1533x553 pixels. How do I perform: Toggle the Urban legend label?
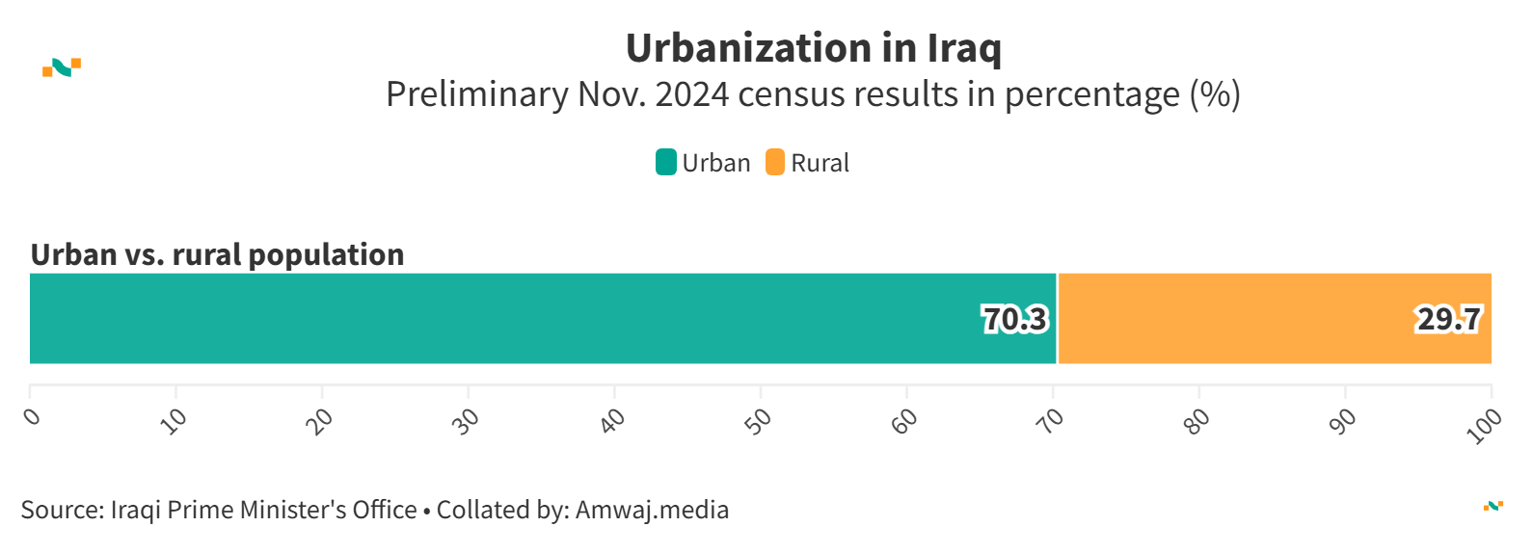(x=716, y=164)
